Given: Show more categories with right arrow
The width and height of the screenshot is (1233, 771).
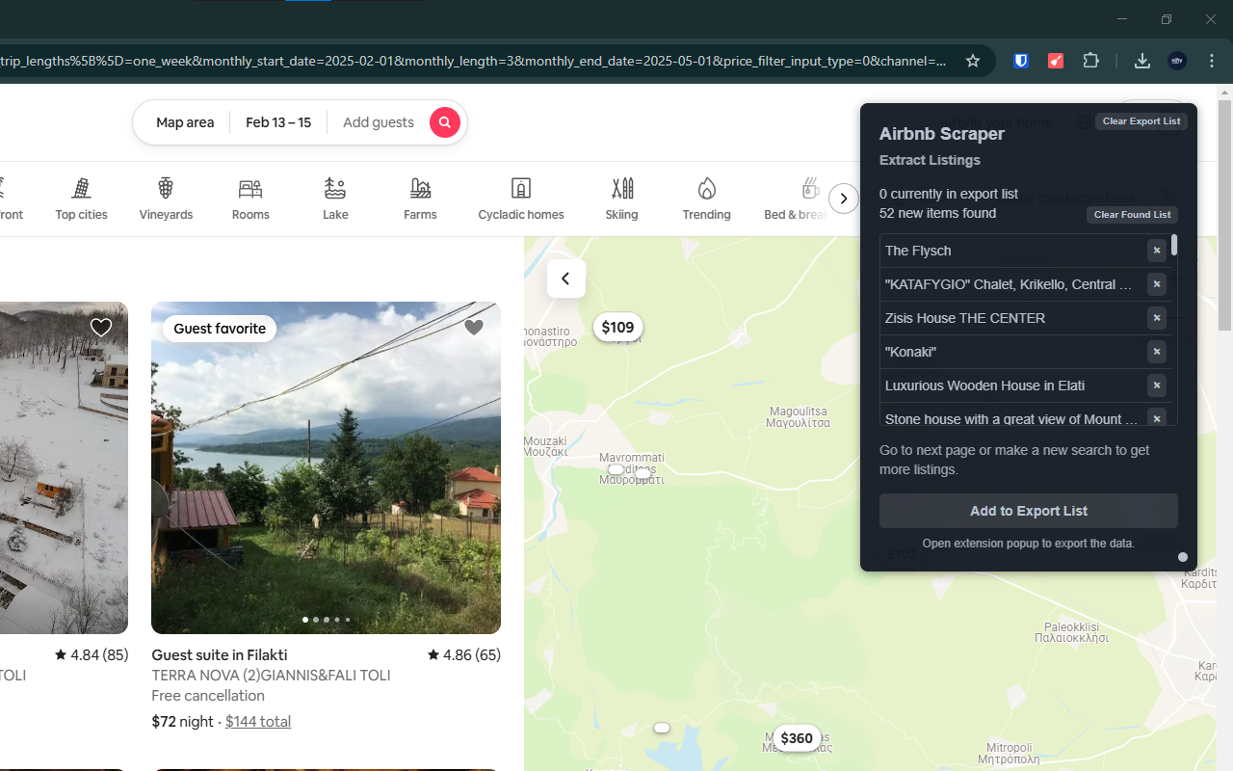Looking at the screenshot, I should click(844, 199).
